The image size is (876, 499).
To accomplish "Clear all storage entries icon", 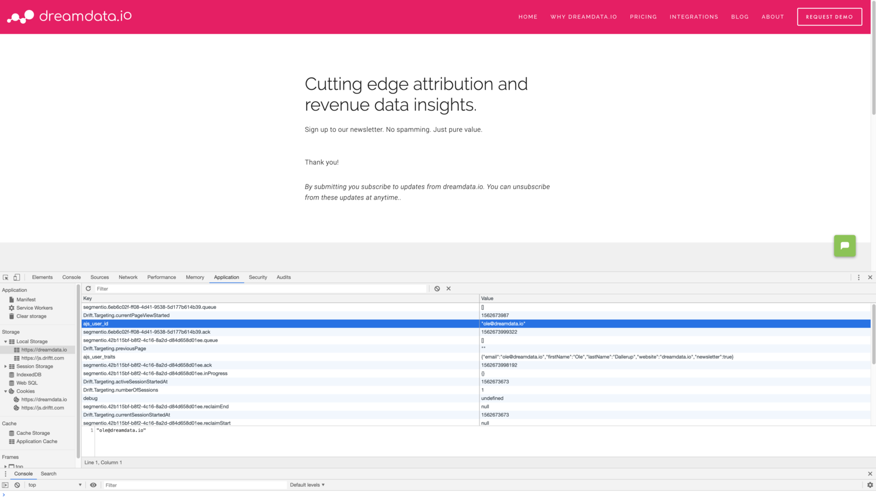I will click(437, 288).
